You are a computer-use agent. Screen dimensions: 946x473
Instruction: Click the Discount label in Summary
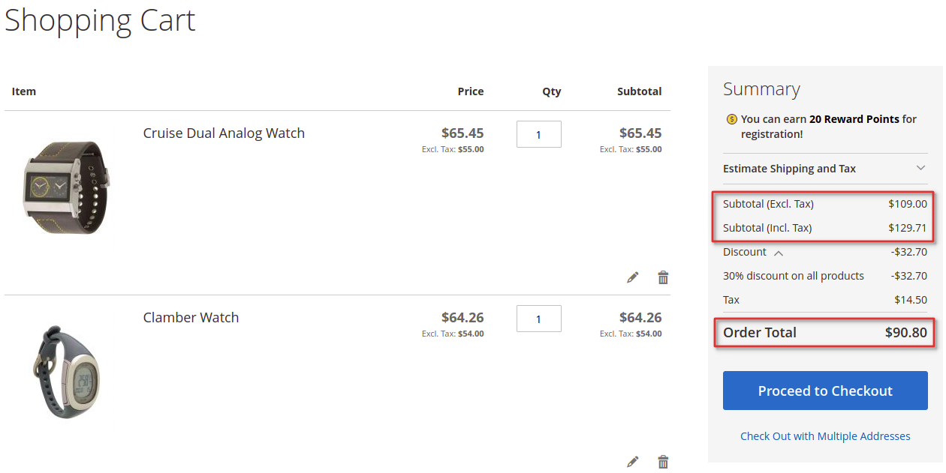coord(745,252)
